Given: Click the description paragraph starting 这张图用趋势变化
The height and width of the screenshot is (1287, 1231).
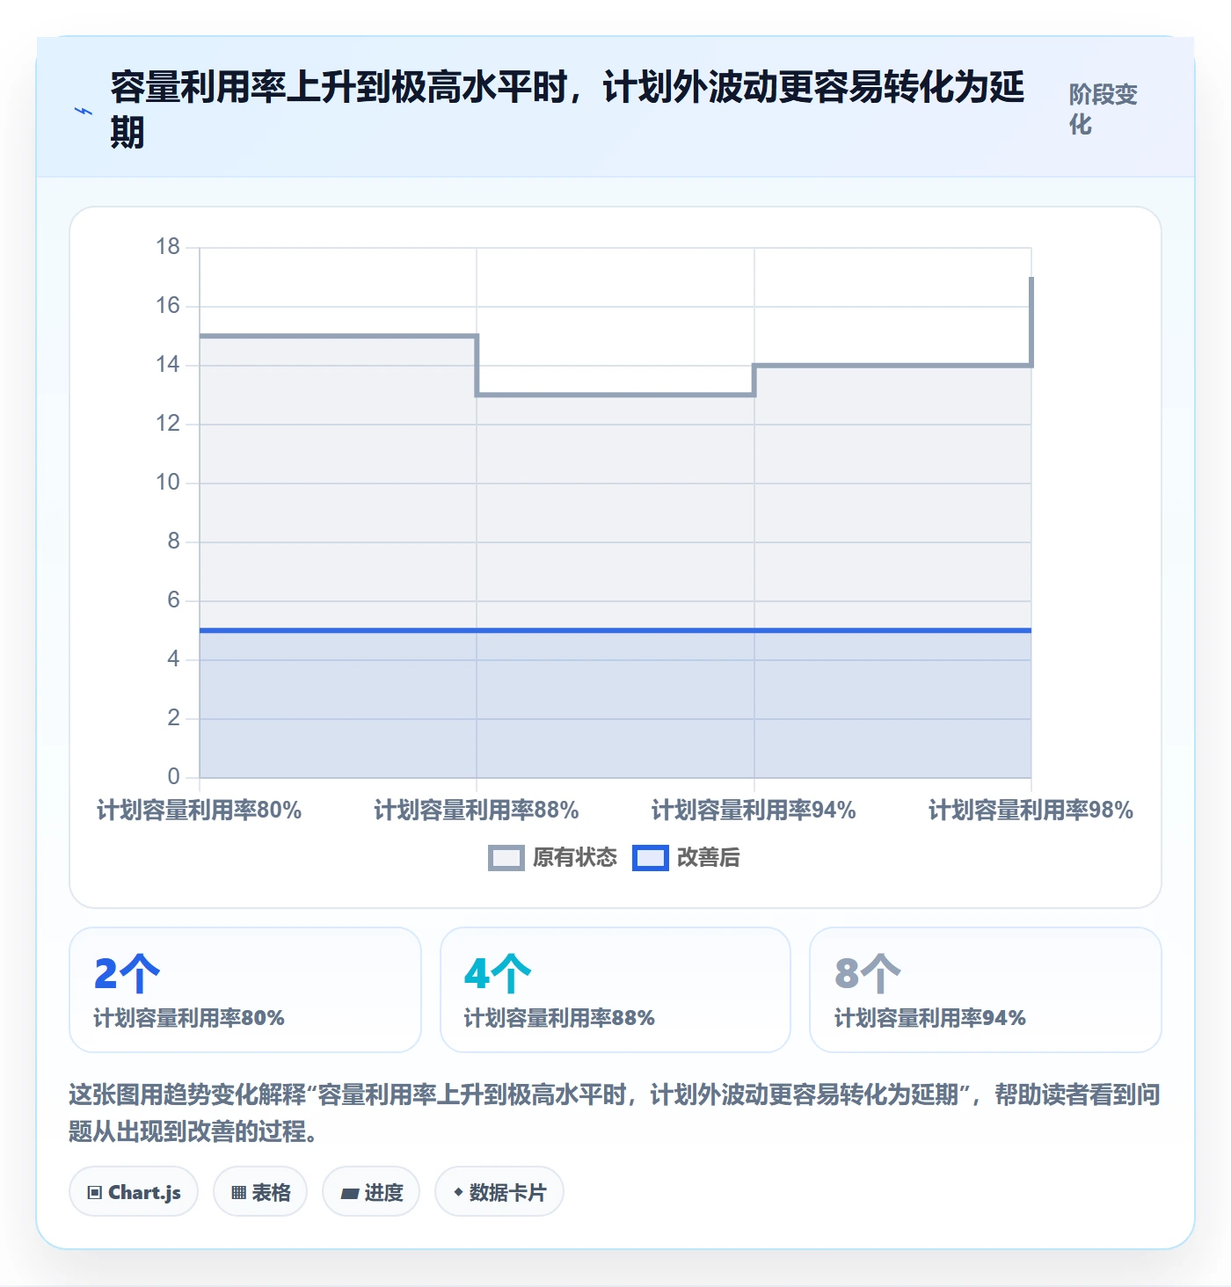Looking at the screenshot, I should tap(615, 1113).
